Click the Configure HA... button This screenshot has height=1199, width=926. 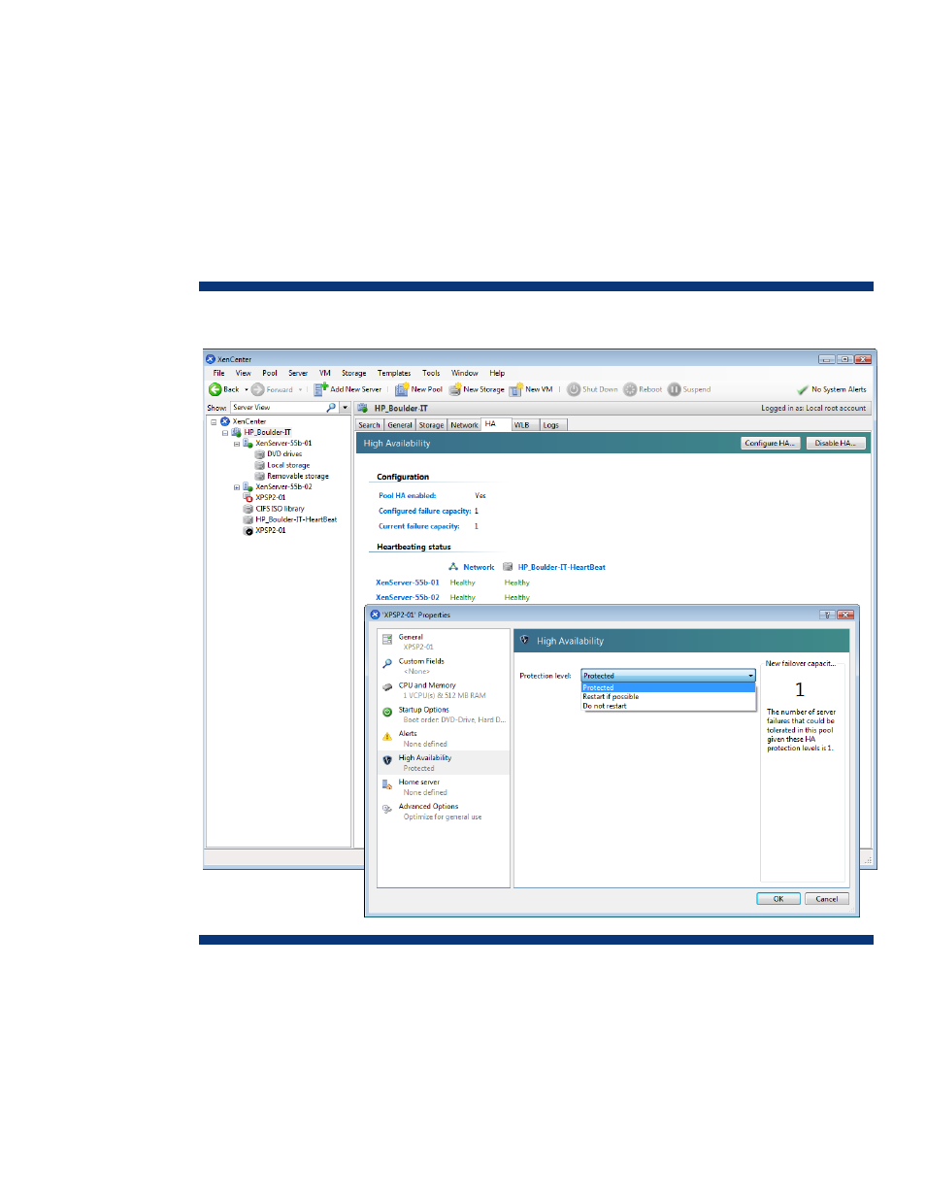771,443
